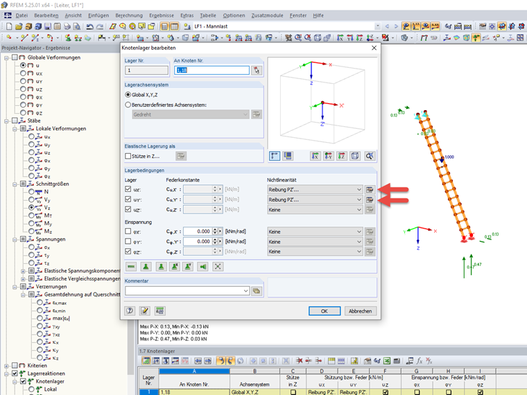The height and width of the screenshot is (395, 527).
Task: Enable the φy restraint checkbox
Action: 128,241
